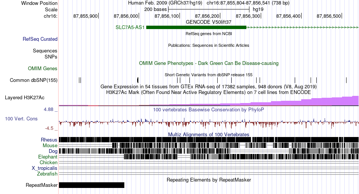The width and height of the screenshot is (359, 194).
Task: Click the SLC7A5-AS1 gene label
Action: tap(130, 28)
